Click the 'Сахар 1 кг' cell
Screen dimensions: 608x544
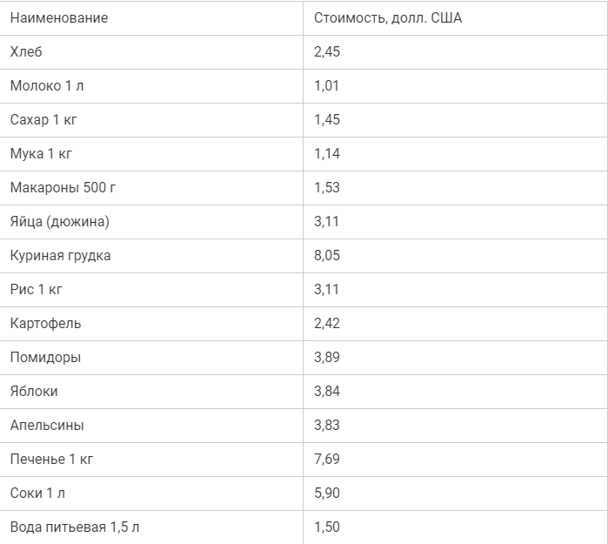(151, 120)
